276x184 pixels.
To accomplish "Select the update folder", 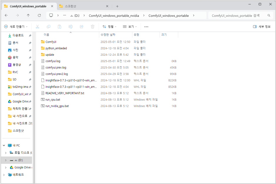I will point(48,54).
